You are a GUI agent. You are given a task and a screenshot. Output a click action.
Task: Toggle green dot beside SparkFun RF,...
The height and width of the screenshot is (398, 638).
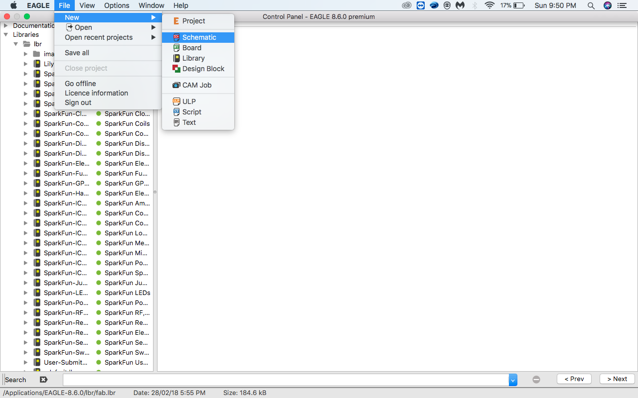(99, 312)
